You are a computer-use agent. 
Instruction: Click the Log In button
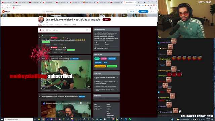[x=132, y=11]
